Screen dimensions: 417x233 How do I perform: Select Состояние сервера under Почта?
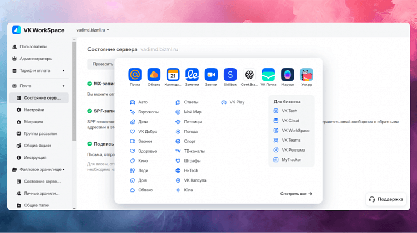[x=39, y=98]
